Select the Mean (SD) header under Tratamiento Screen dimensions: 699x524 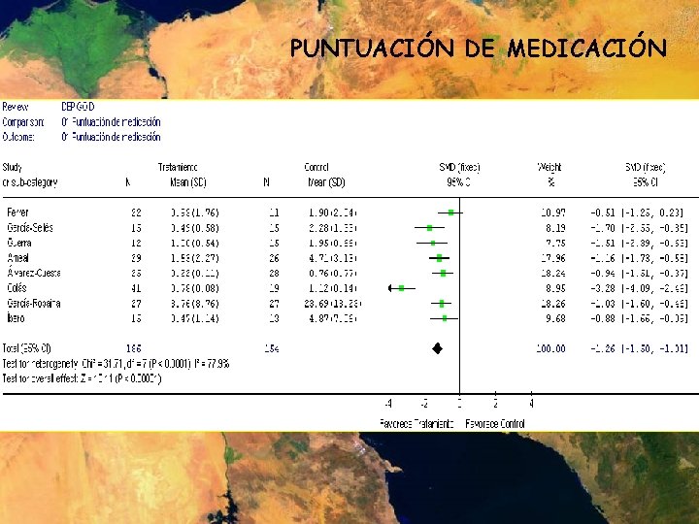point(188,182)
